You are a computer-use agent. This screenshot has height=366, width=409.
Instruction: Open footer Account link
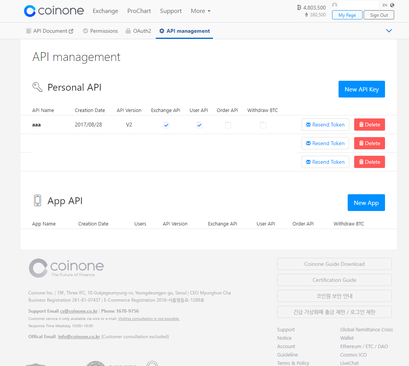(286, 347)
